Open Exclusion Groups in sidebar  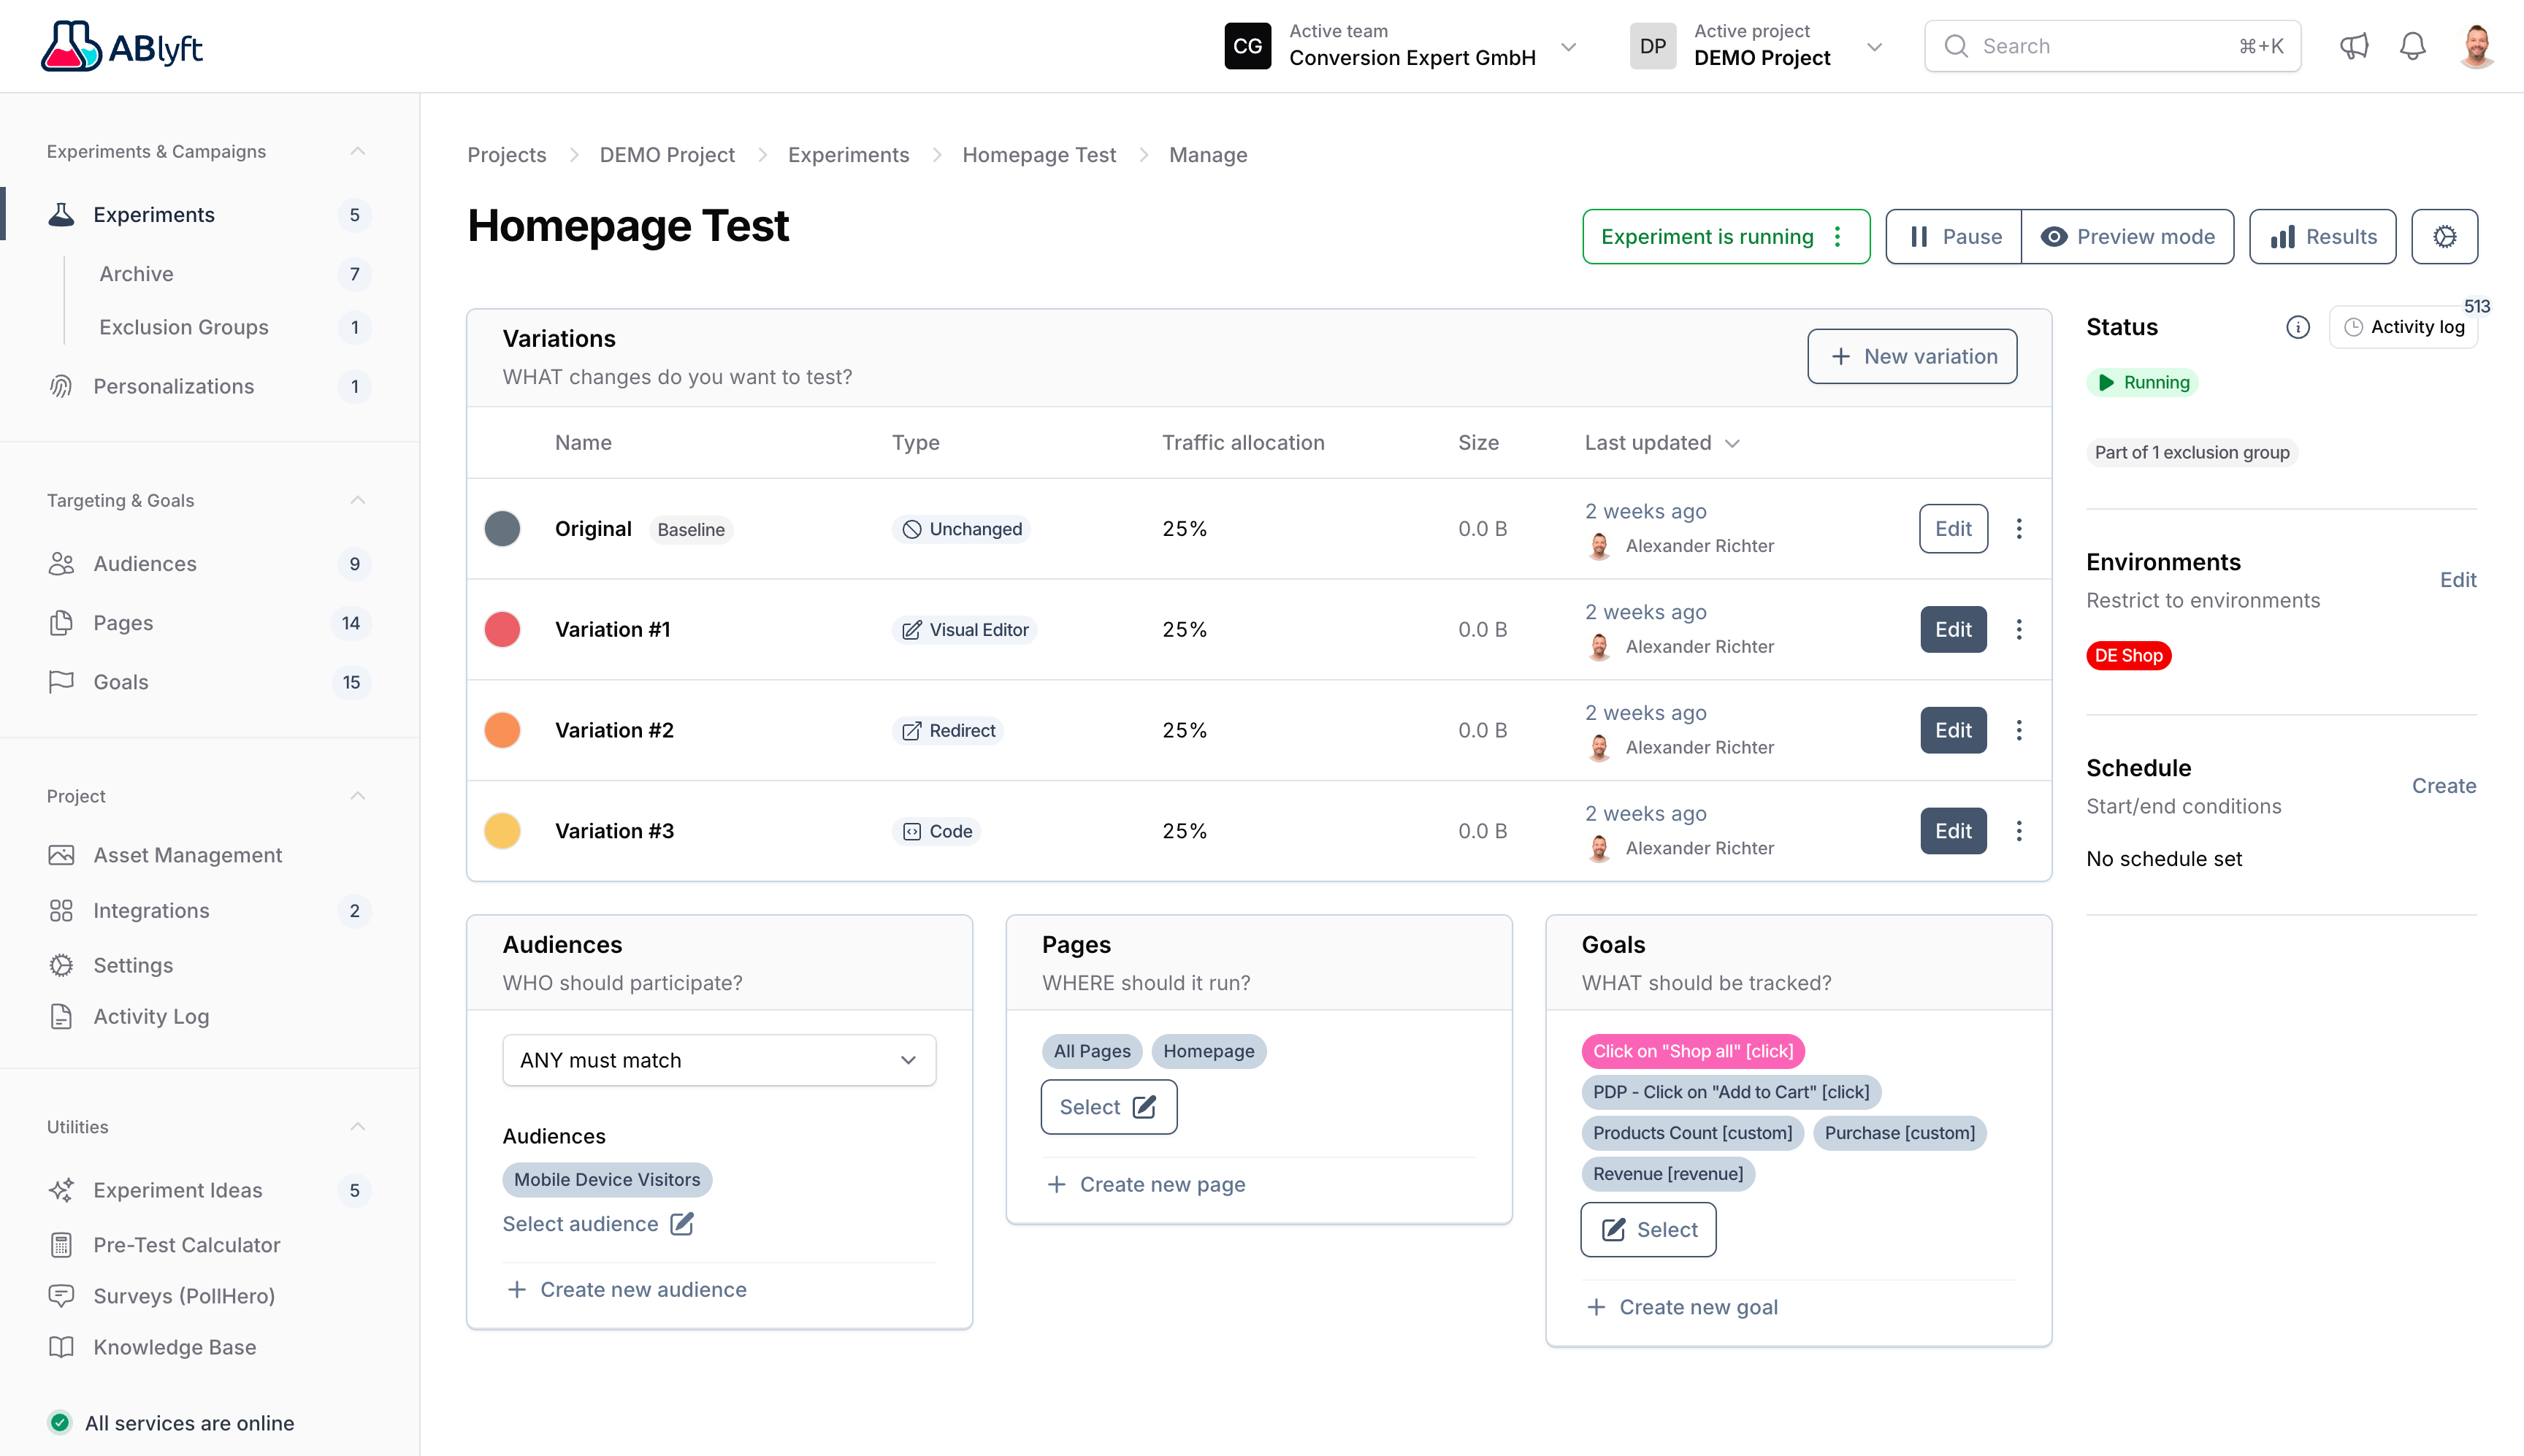(183, 327)
